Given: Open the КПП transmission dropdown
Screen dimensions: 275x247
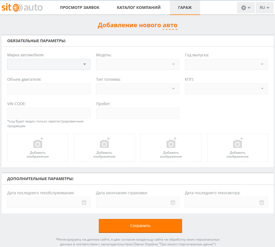Looking at the screenshot, I should (x=226, y=89).
